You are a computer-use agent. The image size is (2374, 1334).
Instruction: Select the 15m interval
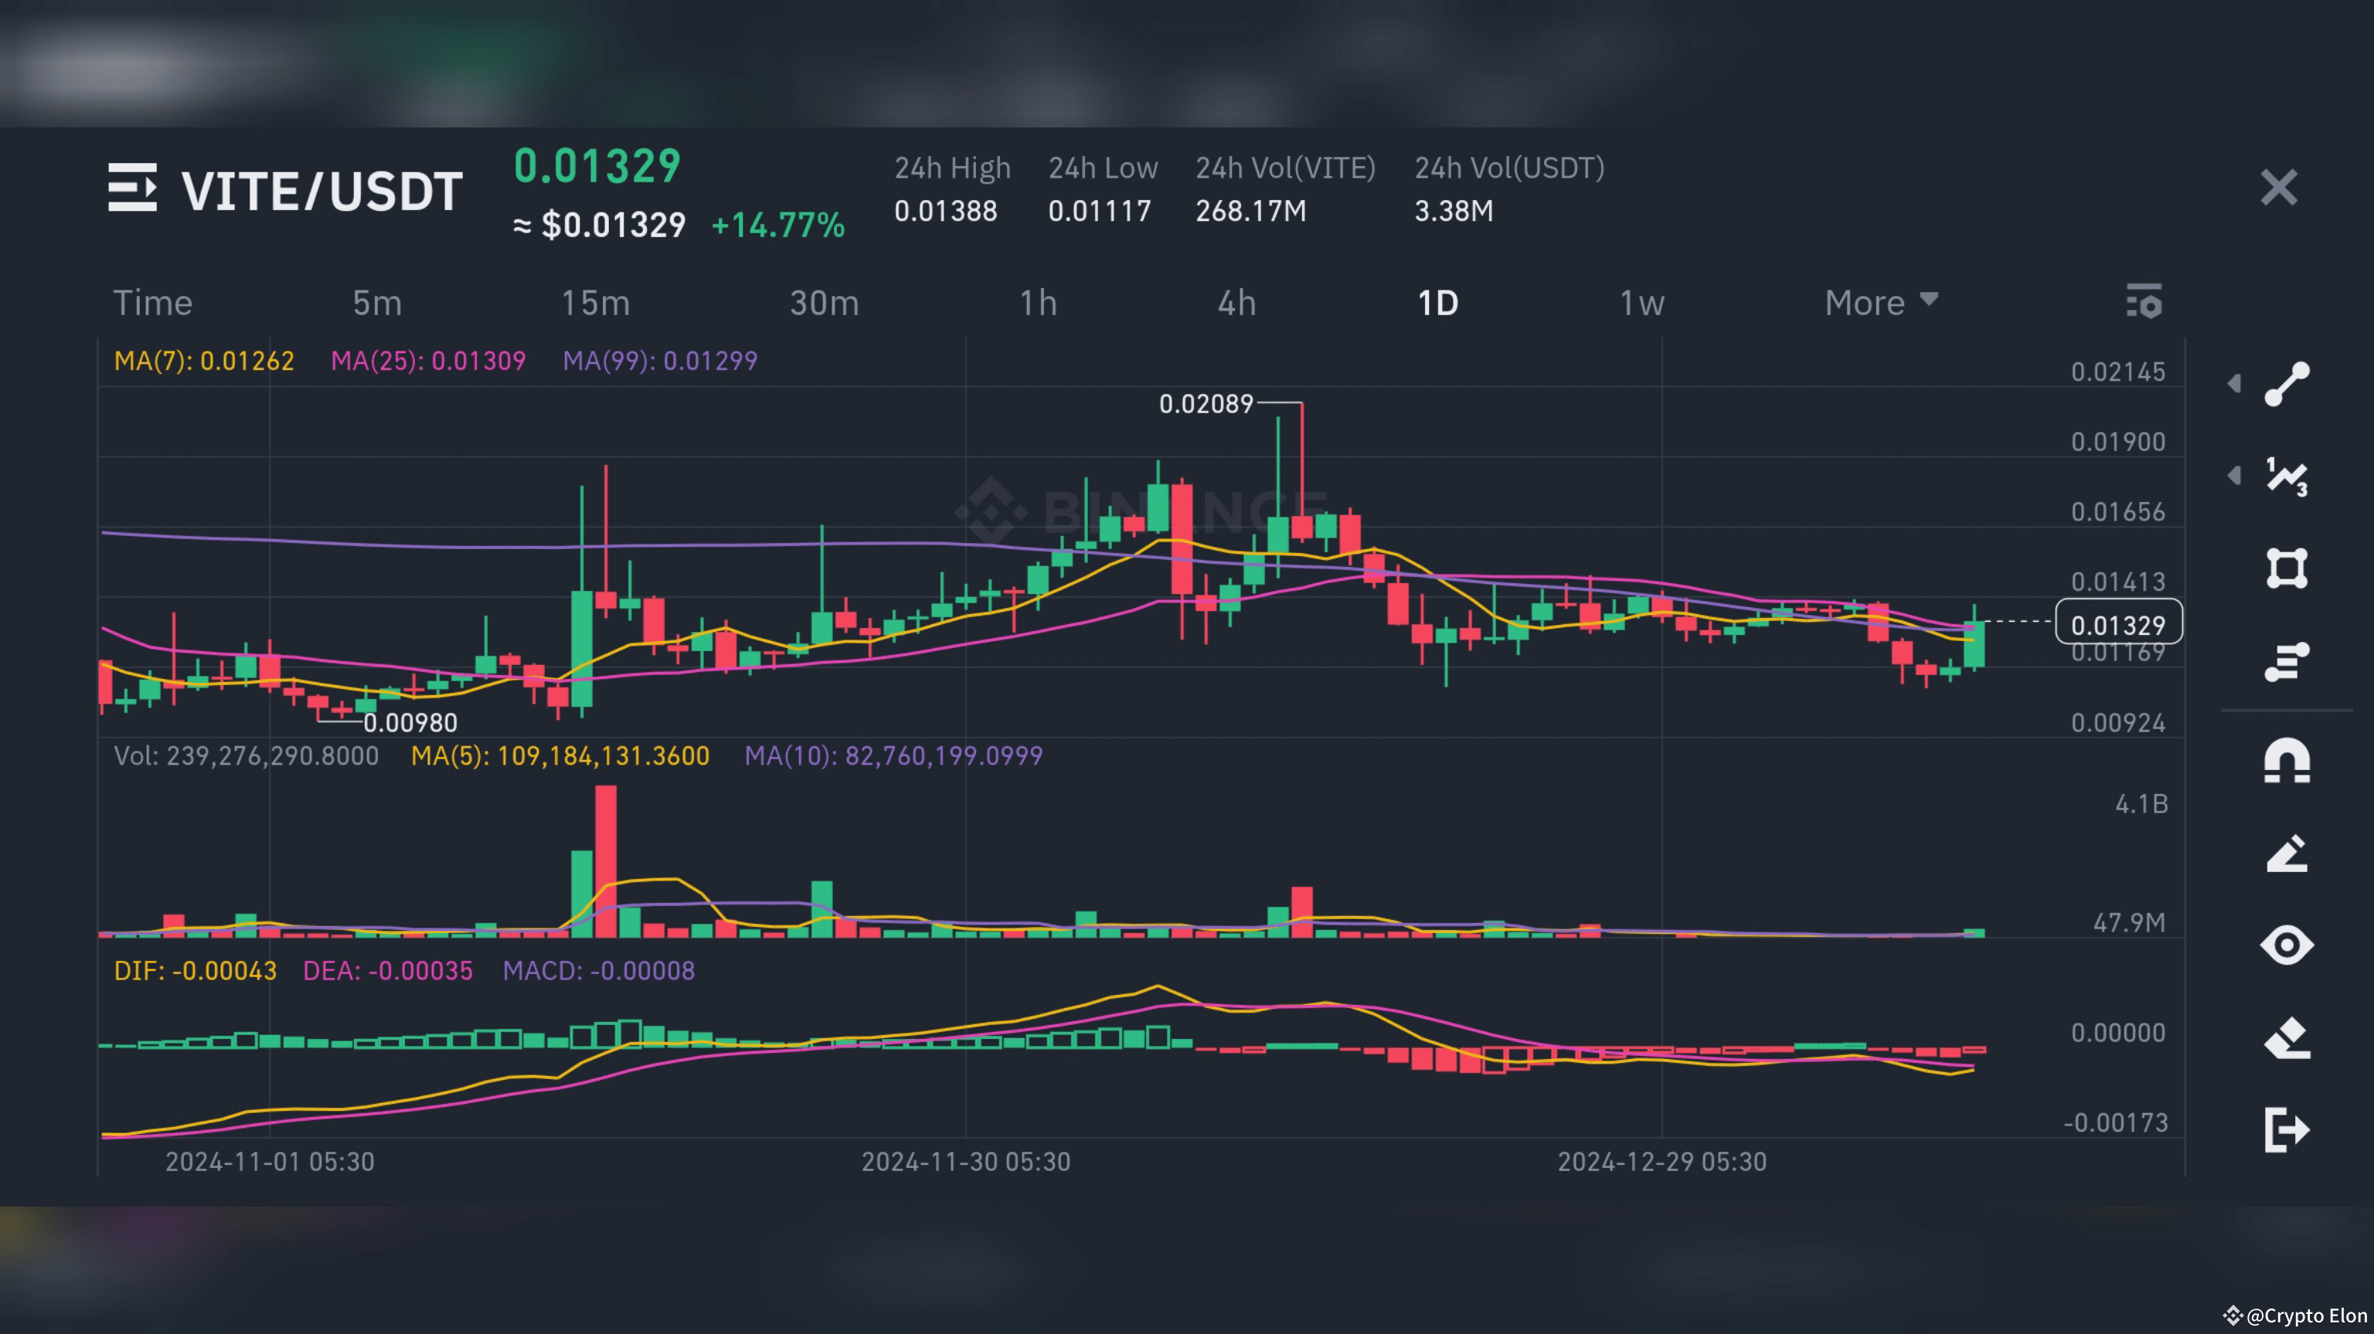click(x=595, y=302)
